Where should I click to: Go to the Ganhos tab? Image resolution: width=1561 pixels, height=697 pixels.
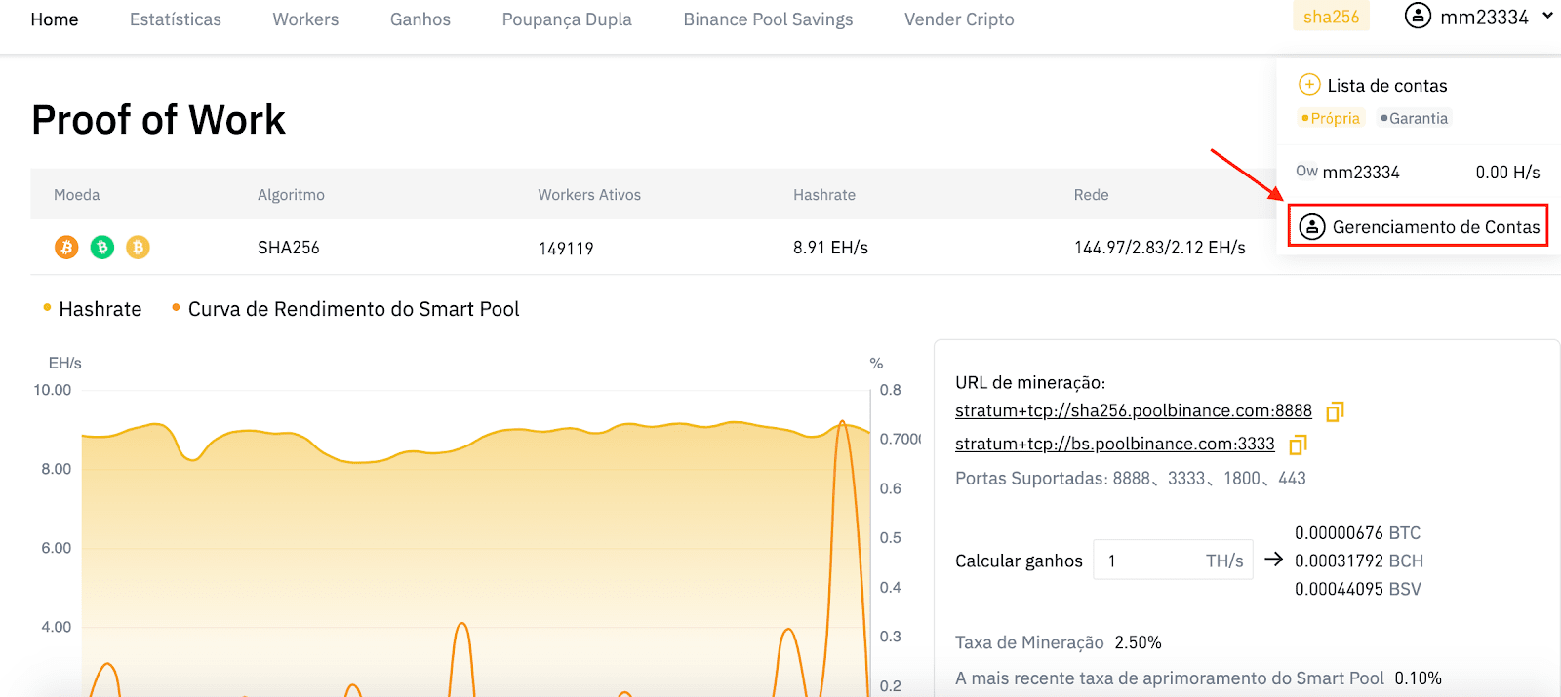pos(420,19)
